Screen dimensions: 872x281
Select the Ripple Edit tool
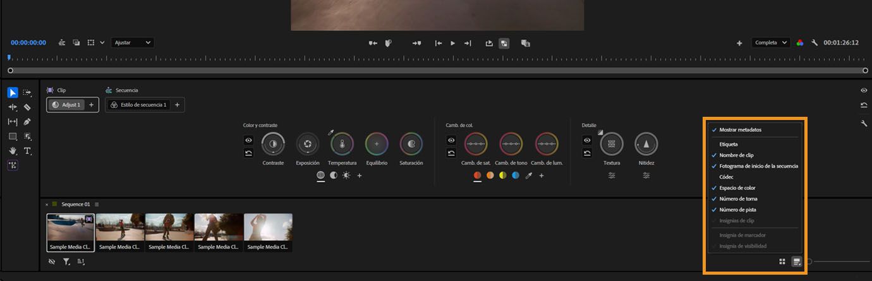coord(13,107)
